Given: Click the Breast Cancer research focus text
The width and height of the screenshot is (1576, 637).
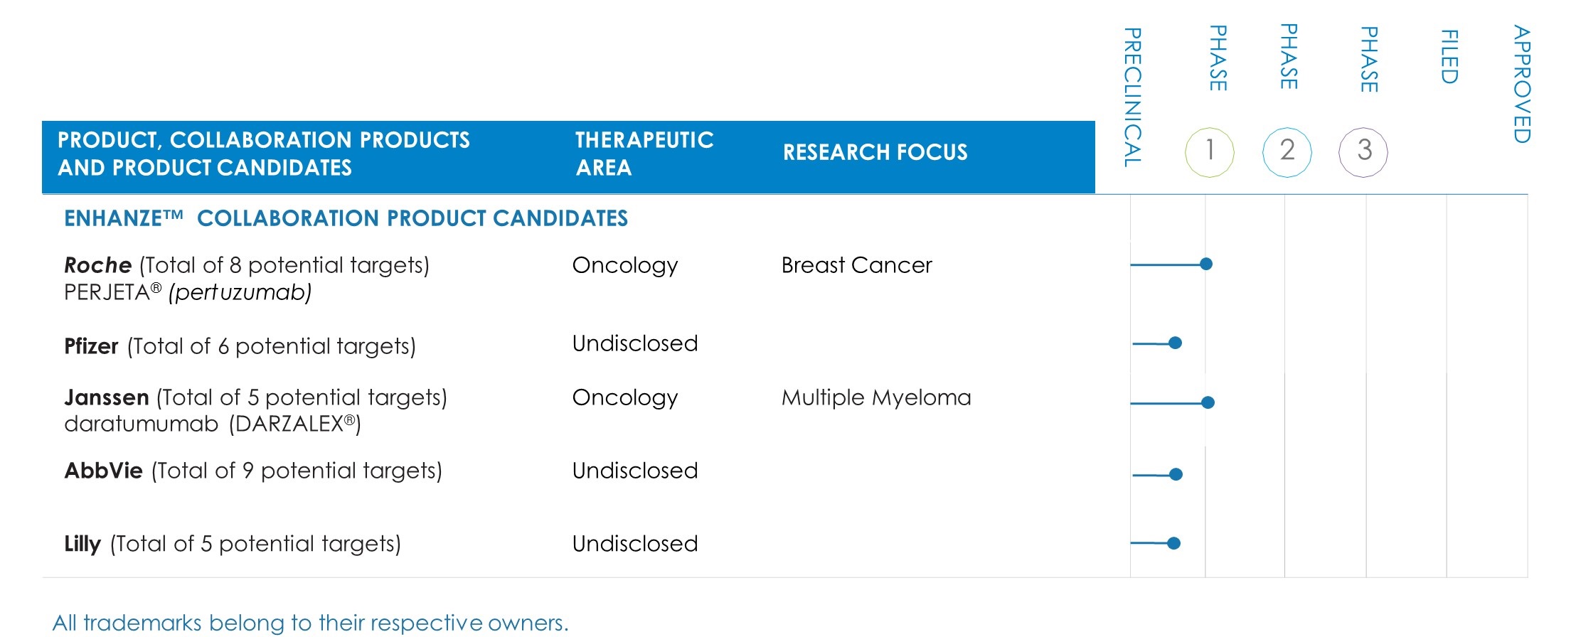Looking at the screenshot, I should [856, 265].
